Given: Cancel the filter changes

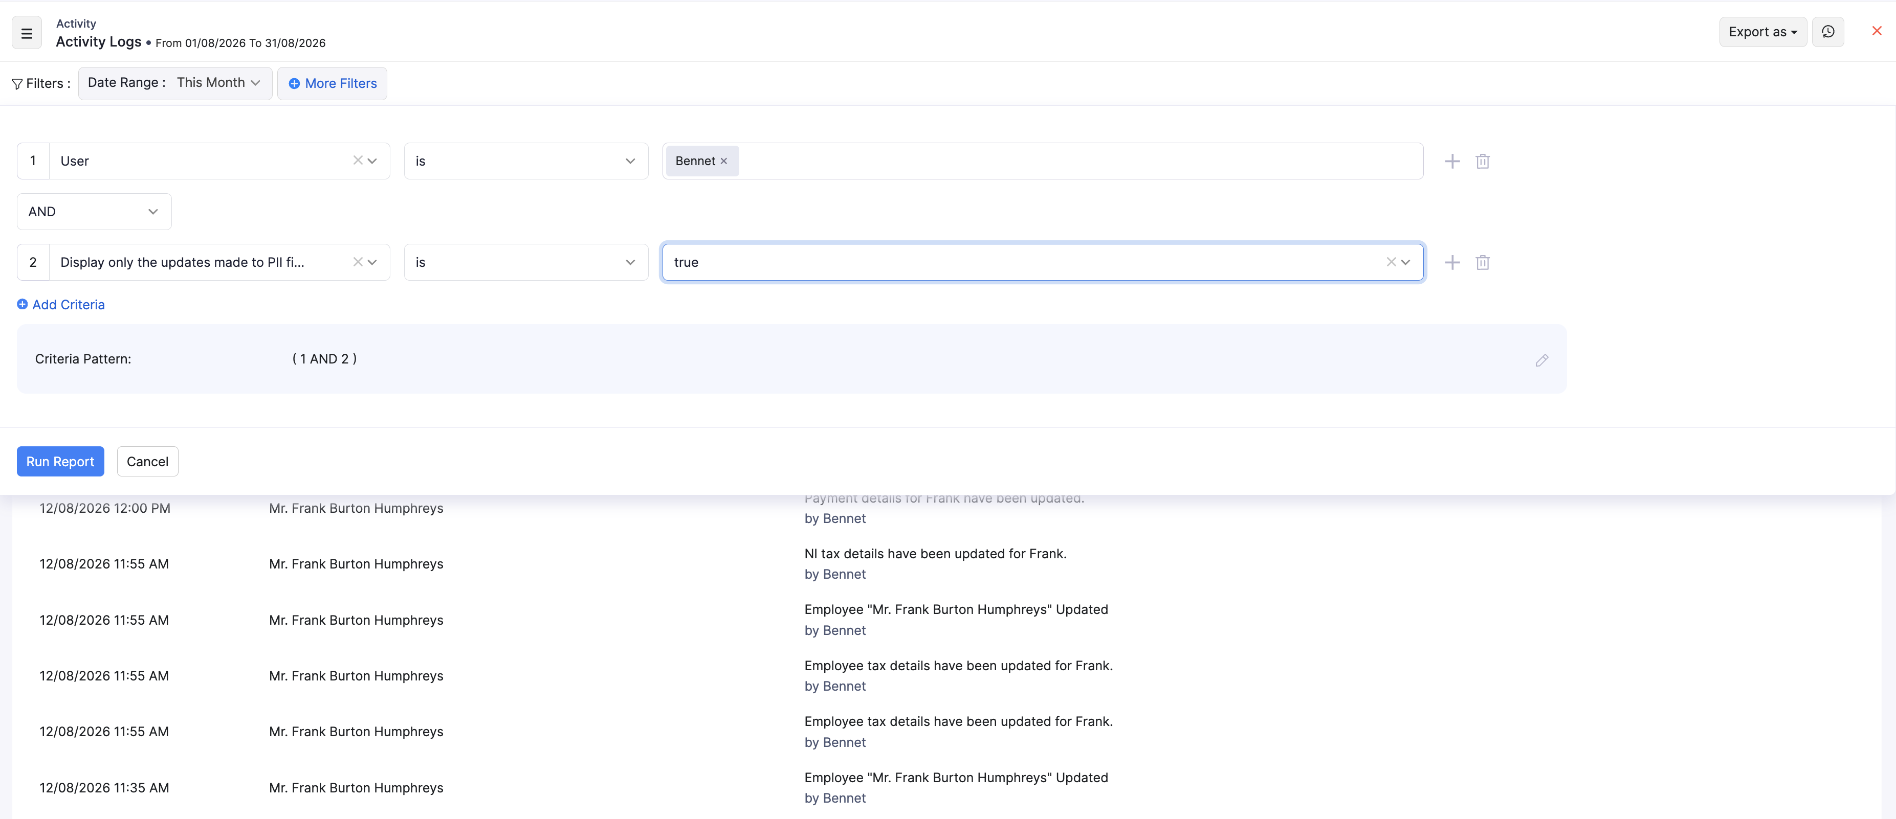Looking at the screenshot, I should tap(147, 462).
